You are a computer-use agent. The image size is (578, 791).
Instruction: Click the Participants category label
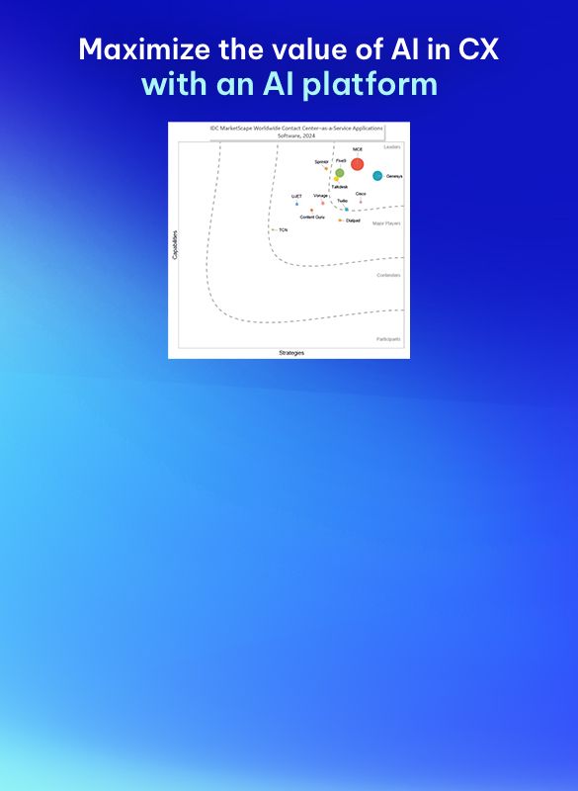[x=388, y=339]
